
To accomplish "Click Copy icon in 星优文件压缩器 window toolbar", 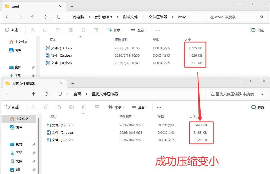I will (46, 107).
